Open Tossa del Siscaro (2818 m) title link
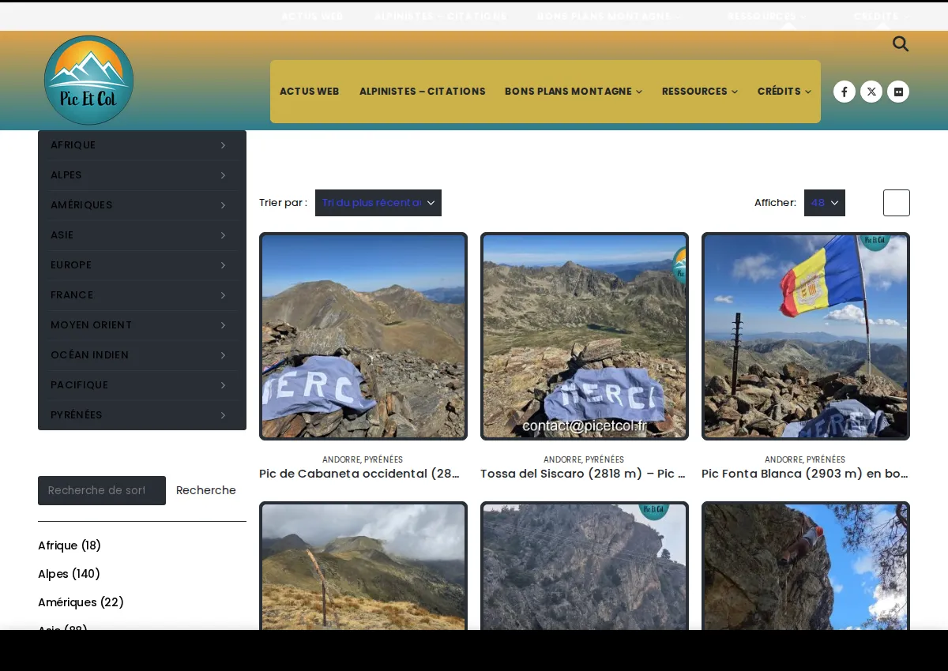948x671 pixels. coord(583,474)
